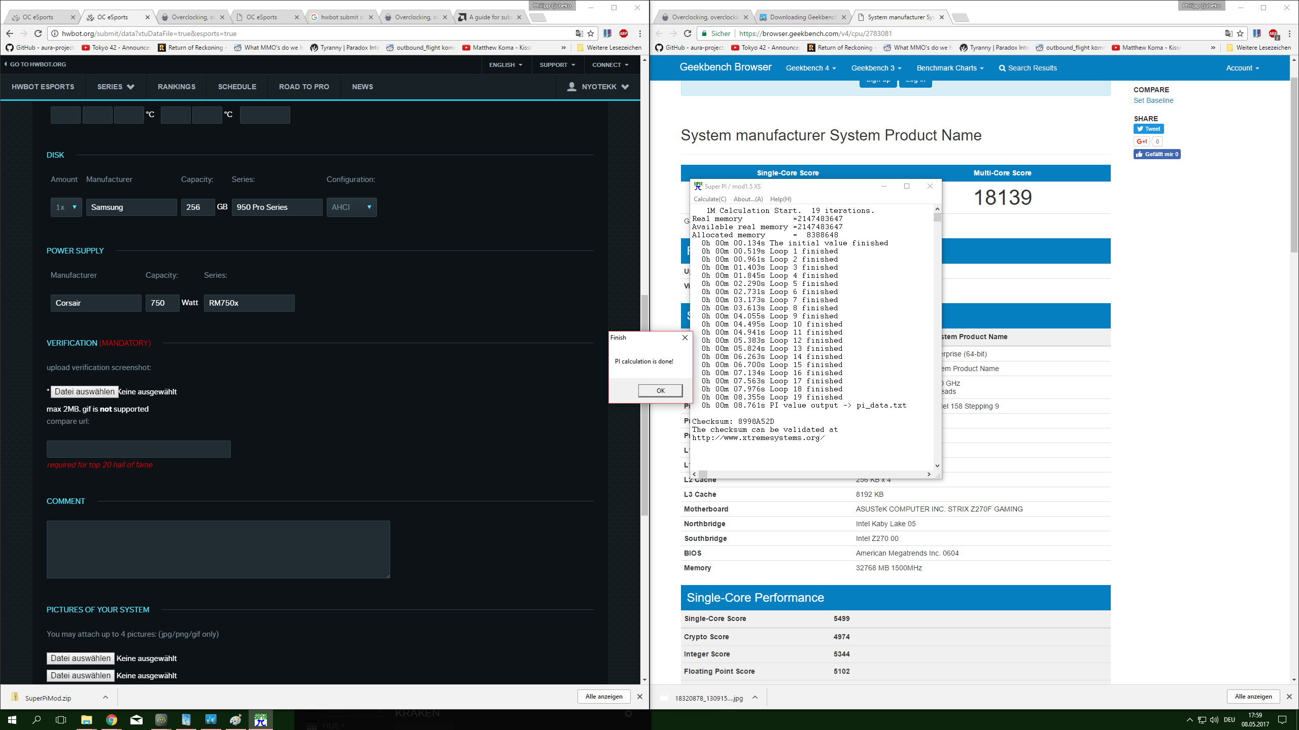
Task: Open the Windows notification center
Action: point(1282,719)
